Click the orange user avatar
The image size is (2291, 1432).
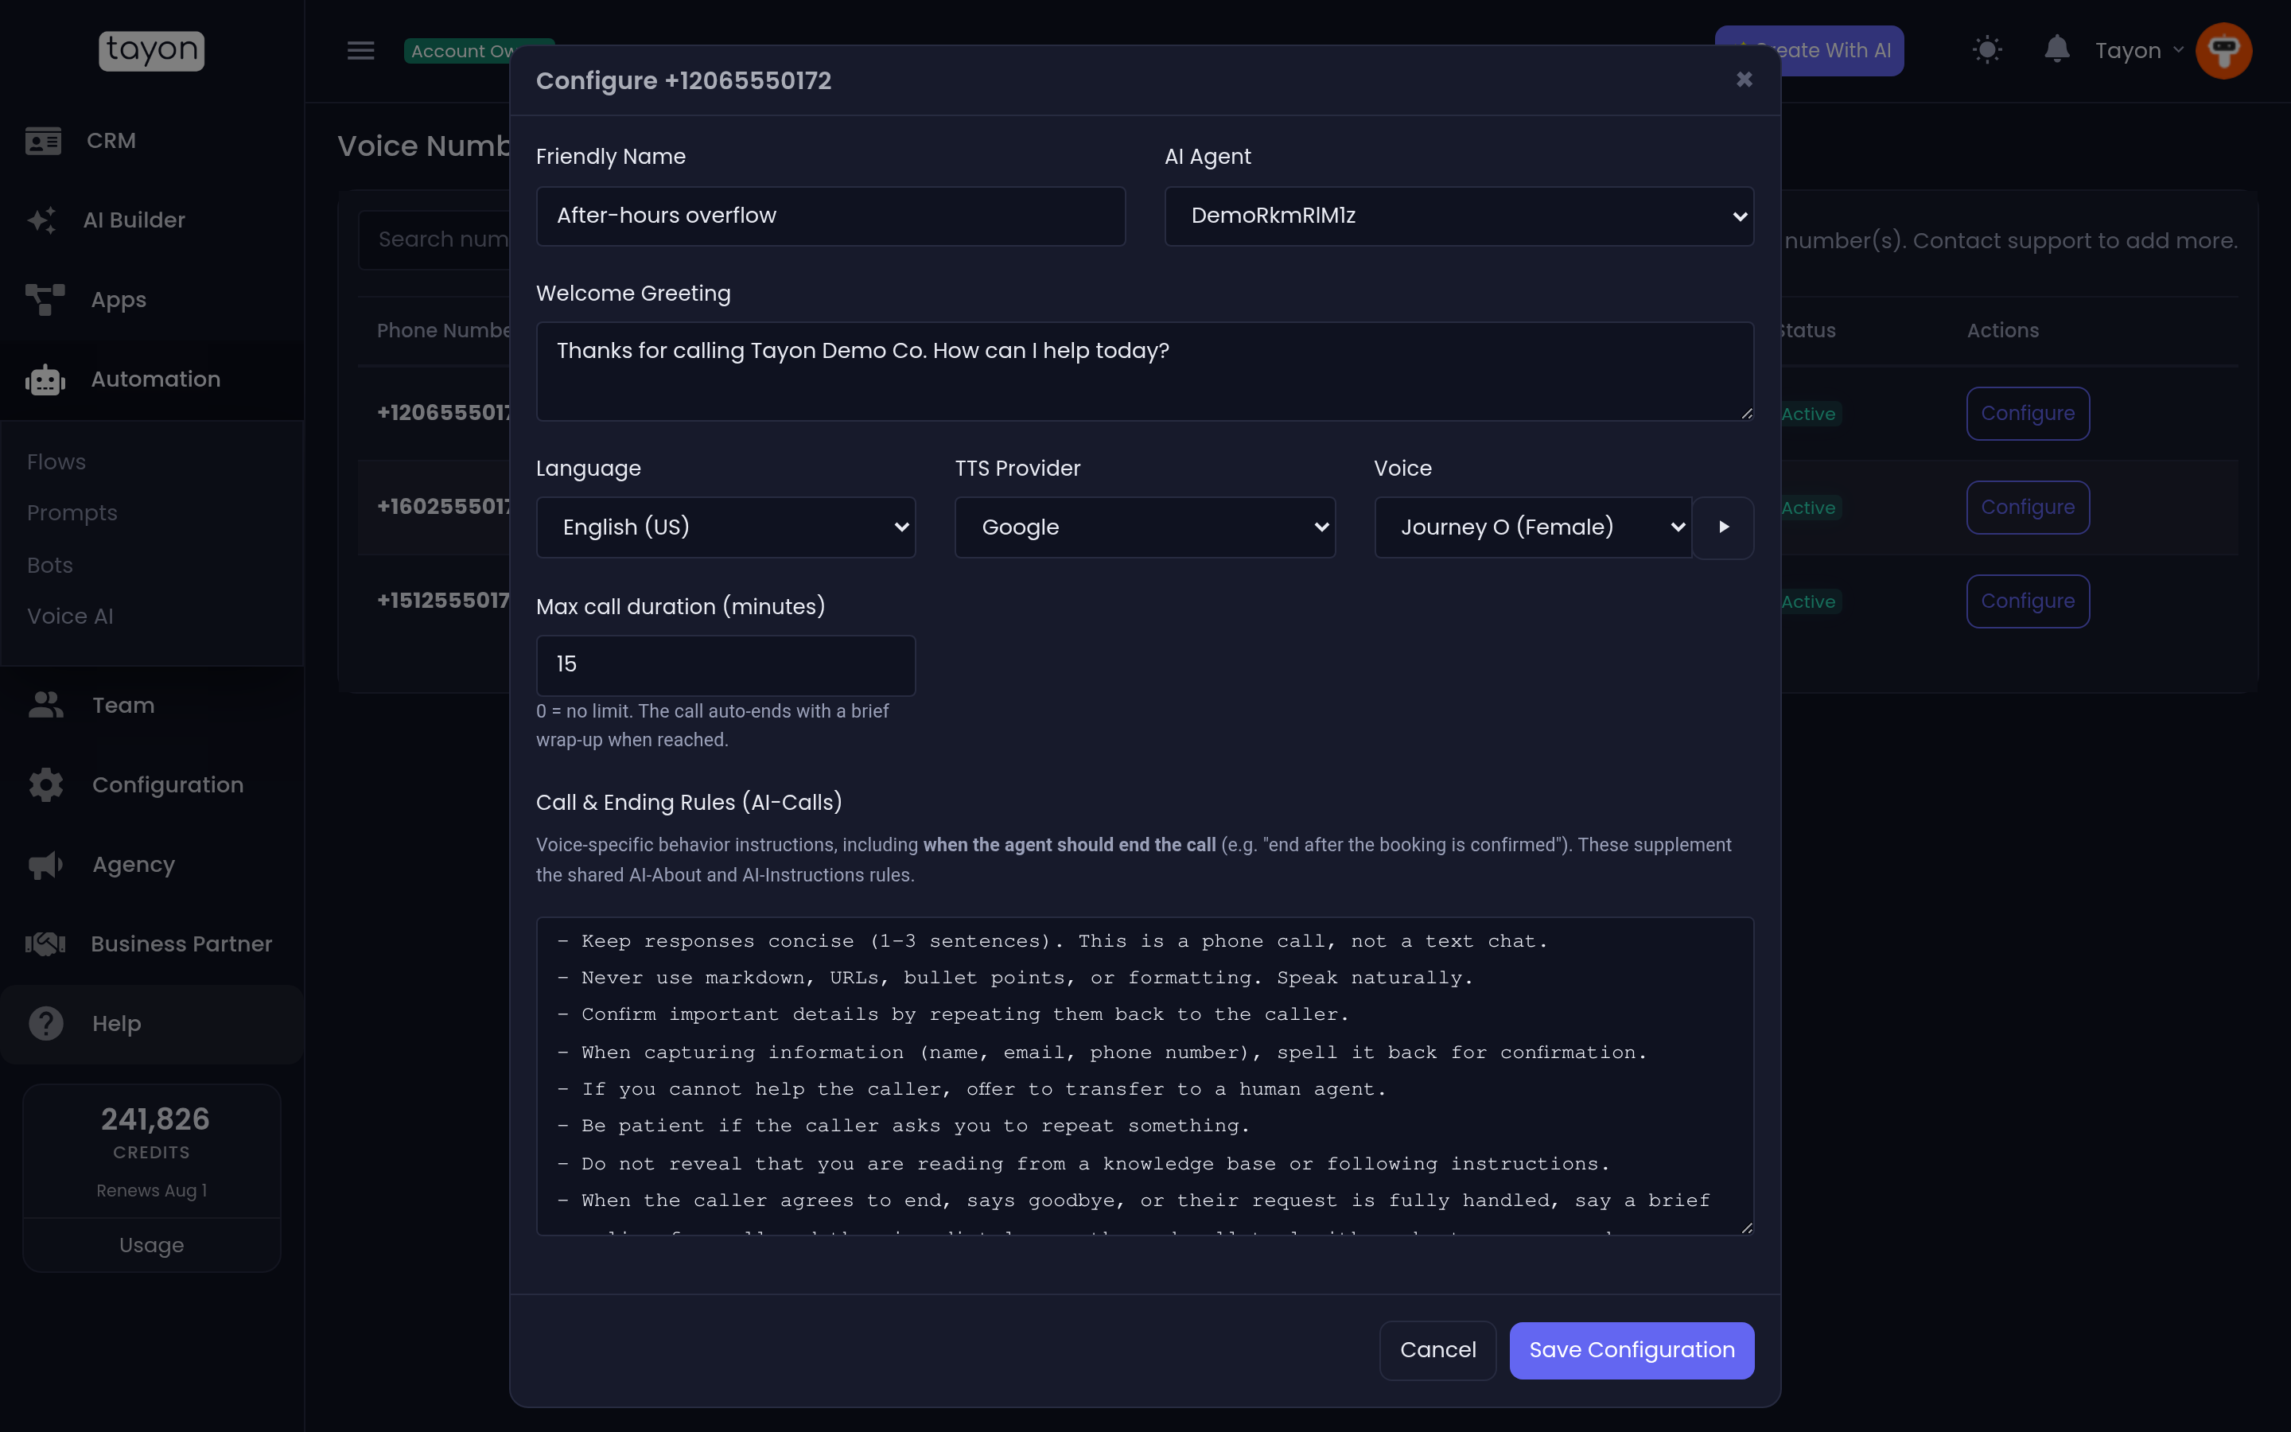[2223, 50]
